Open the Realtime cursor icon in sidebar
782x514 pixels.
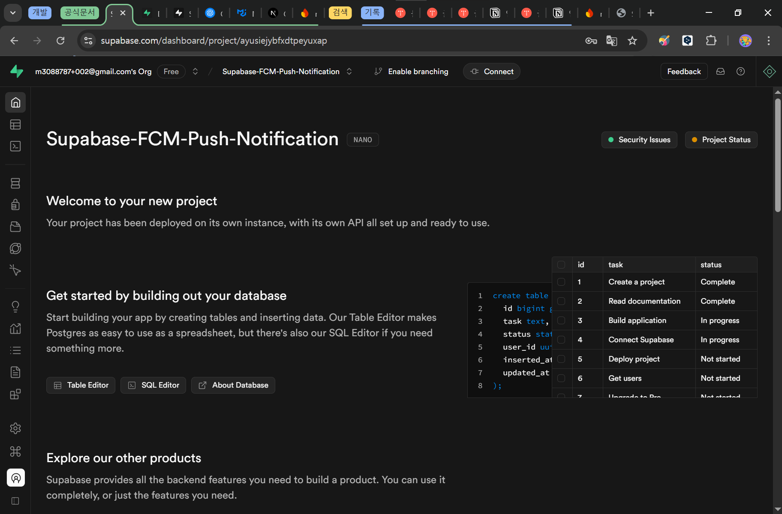click(x=15, y=270)
